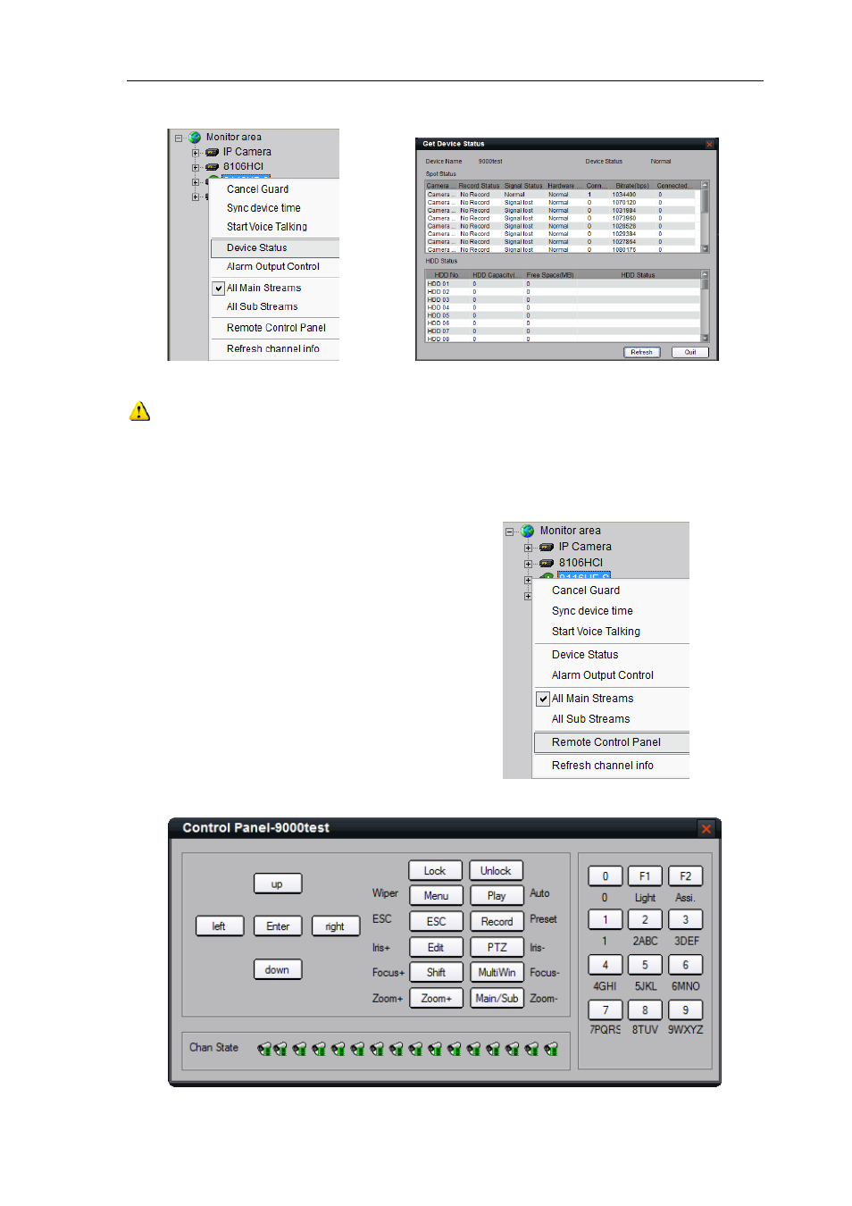Click HDD No. column header
This screenshot has width=852, height=1206.
click(447, 275)
